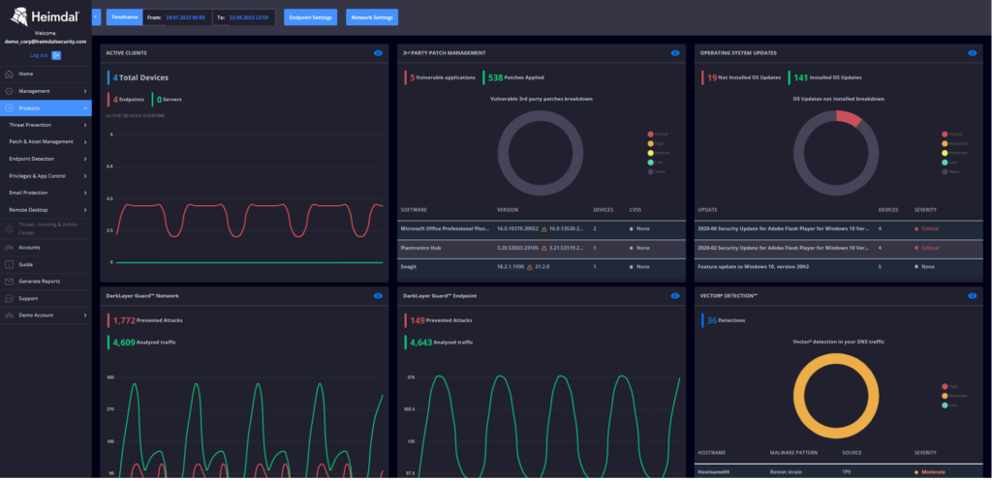Screen dimensions: 992x481
Task: Open Generate Reports menu item
Action: (46, 282)
